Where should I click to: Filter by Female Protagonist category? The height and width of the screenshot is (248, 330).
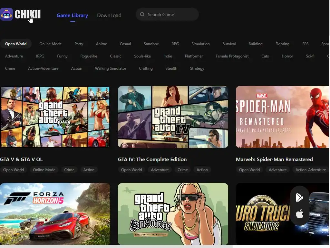[x=232, y=56]
